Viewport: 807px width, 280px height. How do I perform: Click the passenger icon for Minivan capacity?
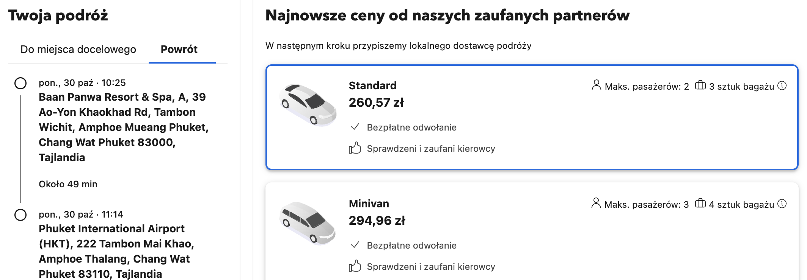click(x=596, y=204)
